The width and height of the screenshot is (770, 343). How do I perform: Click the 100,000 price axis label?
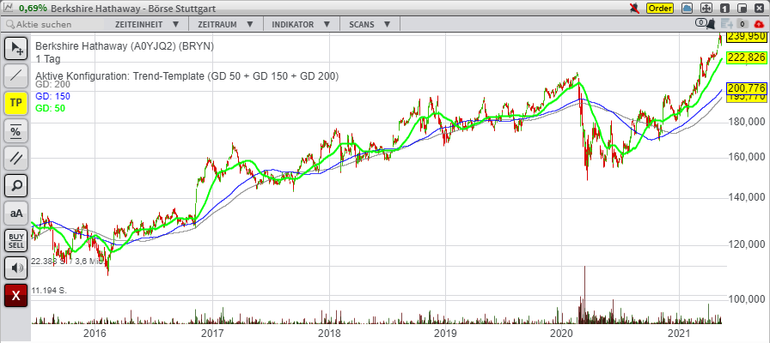(x=745, y=299)
